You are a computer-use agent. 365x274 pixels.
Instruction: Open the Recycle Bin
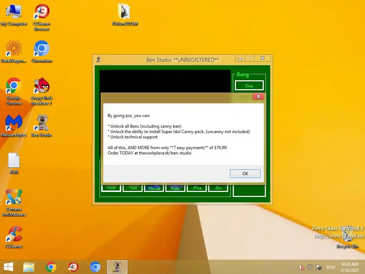point(347,238)
